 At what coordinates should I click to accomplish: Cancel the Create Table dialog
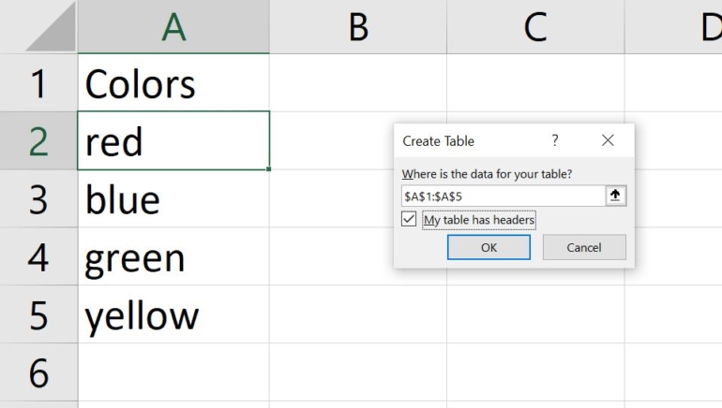[584, 247]
